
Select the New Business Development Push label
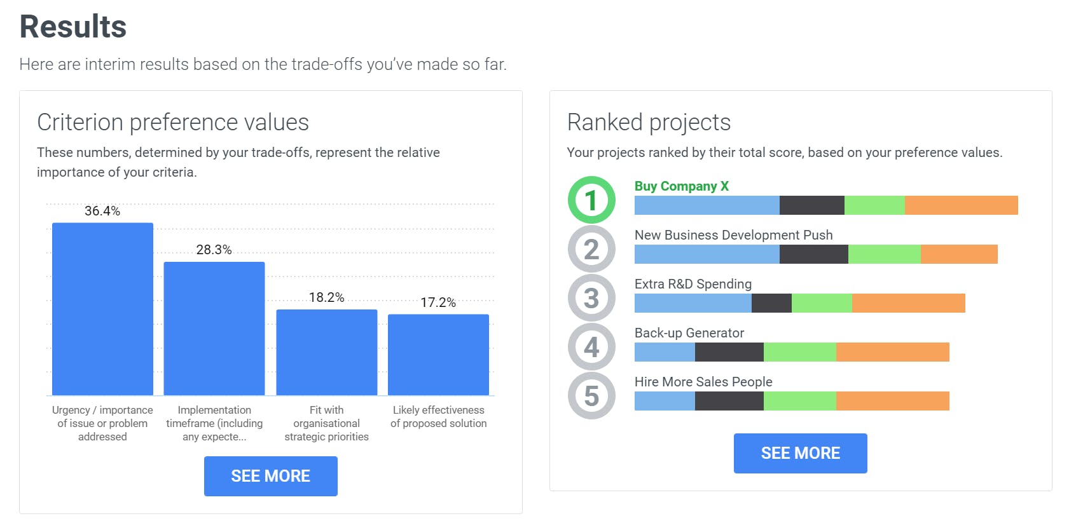pyautogui.click(x=733, y=235)
